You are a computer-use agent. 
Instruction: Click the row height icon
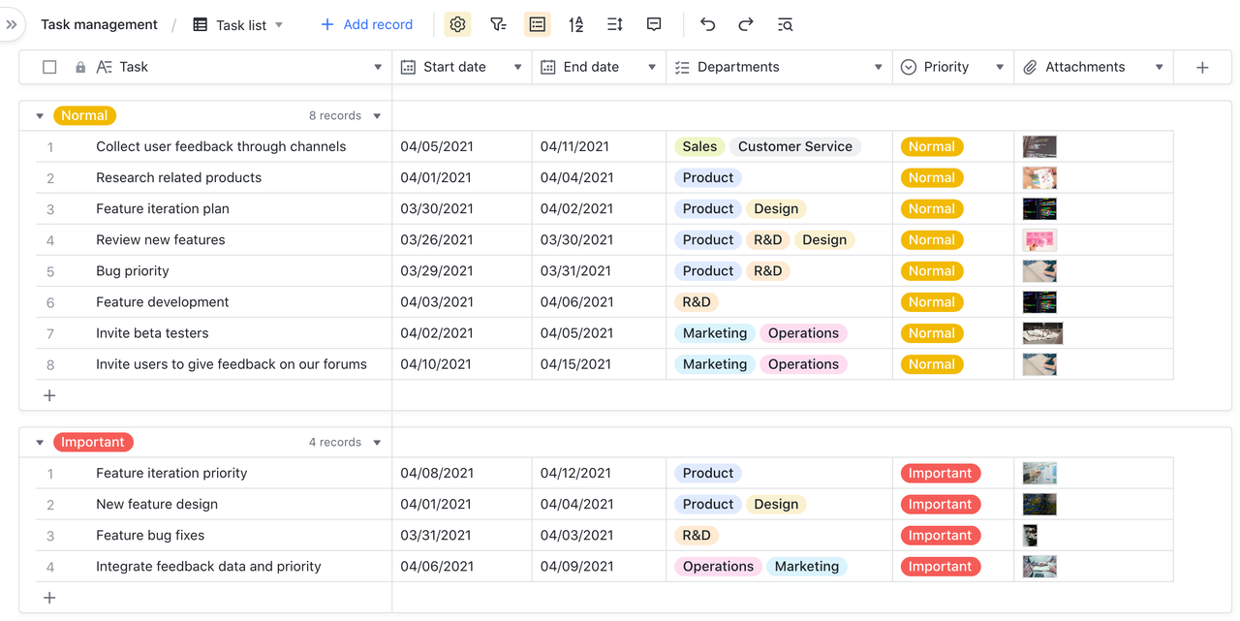coord(615,24)
